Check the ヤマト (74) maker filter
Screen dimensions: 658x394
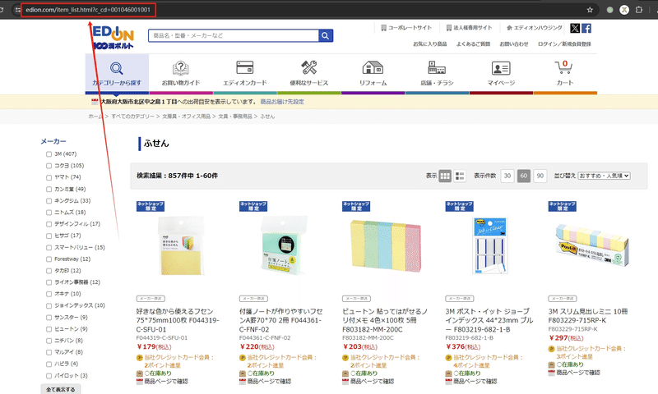pos(49,177)
